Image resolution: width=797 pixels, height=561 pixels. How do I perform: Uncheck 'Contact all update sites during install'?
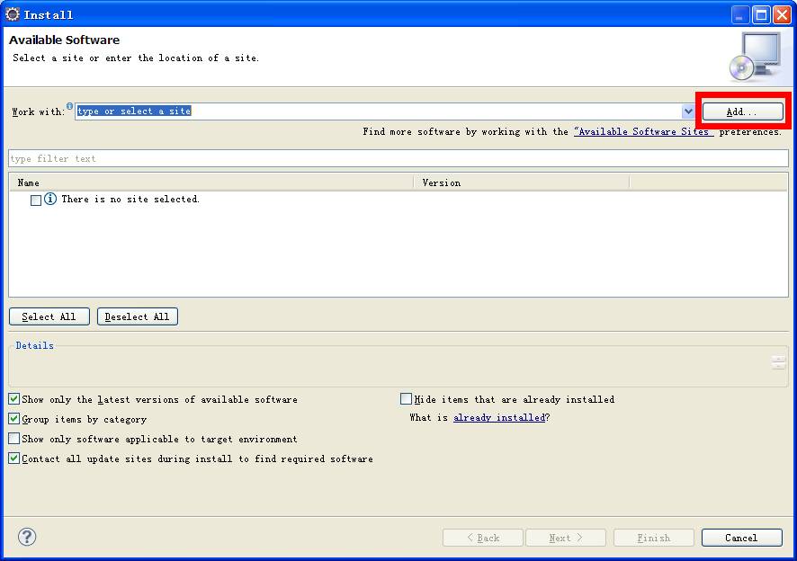[x=14, y=459]
